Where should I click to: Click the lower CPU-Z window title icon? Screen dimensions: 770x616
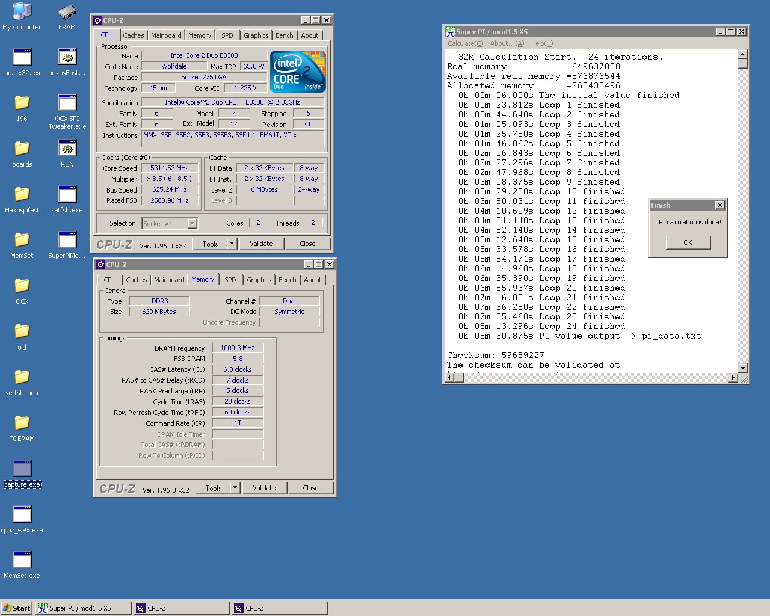(x=100, y=265)
